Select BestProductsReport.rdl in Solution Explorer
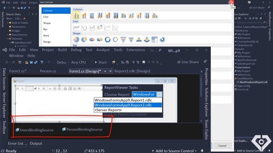 [253, 82]
